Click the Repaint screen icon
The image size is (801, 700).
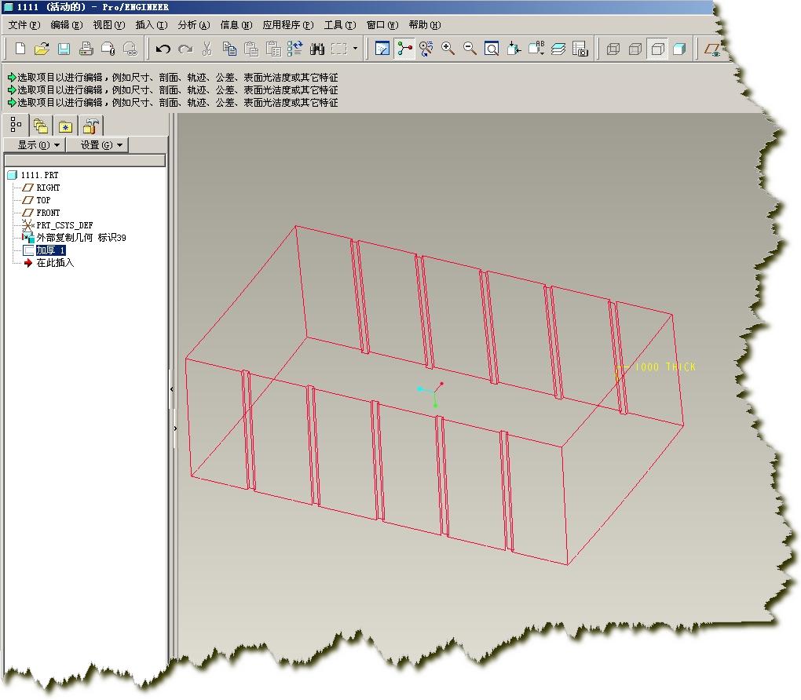[382, 49]
